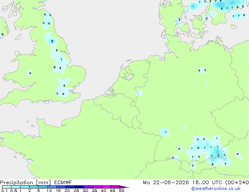Click the '0.5' legend scale label
The height and width of the screenshot is (192, 249).
point(13,190)
